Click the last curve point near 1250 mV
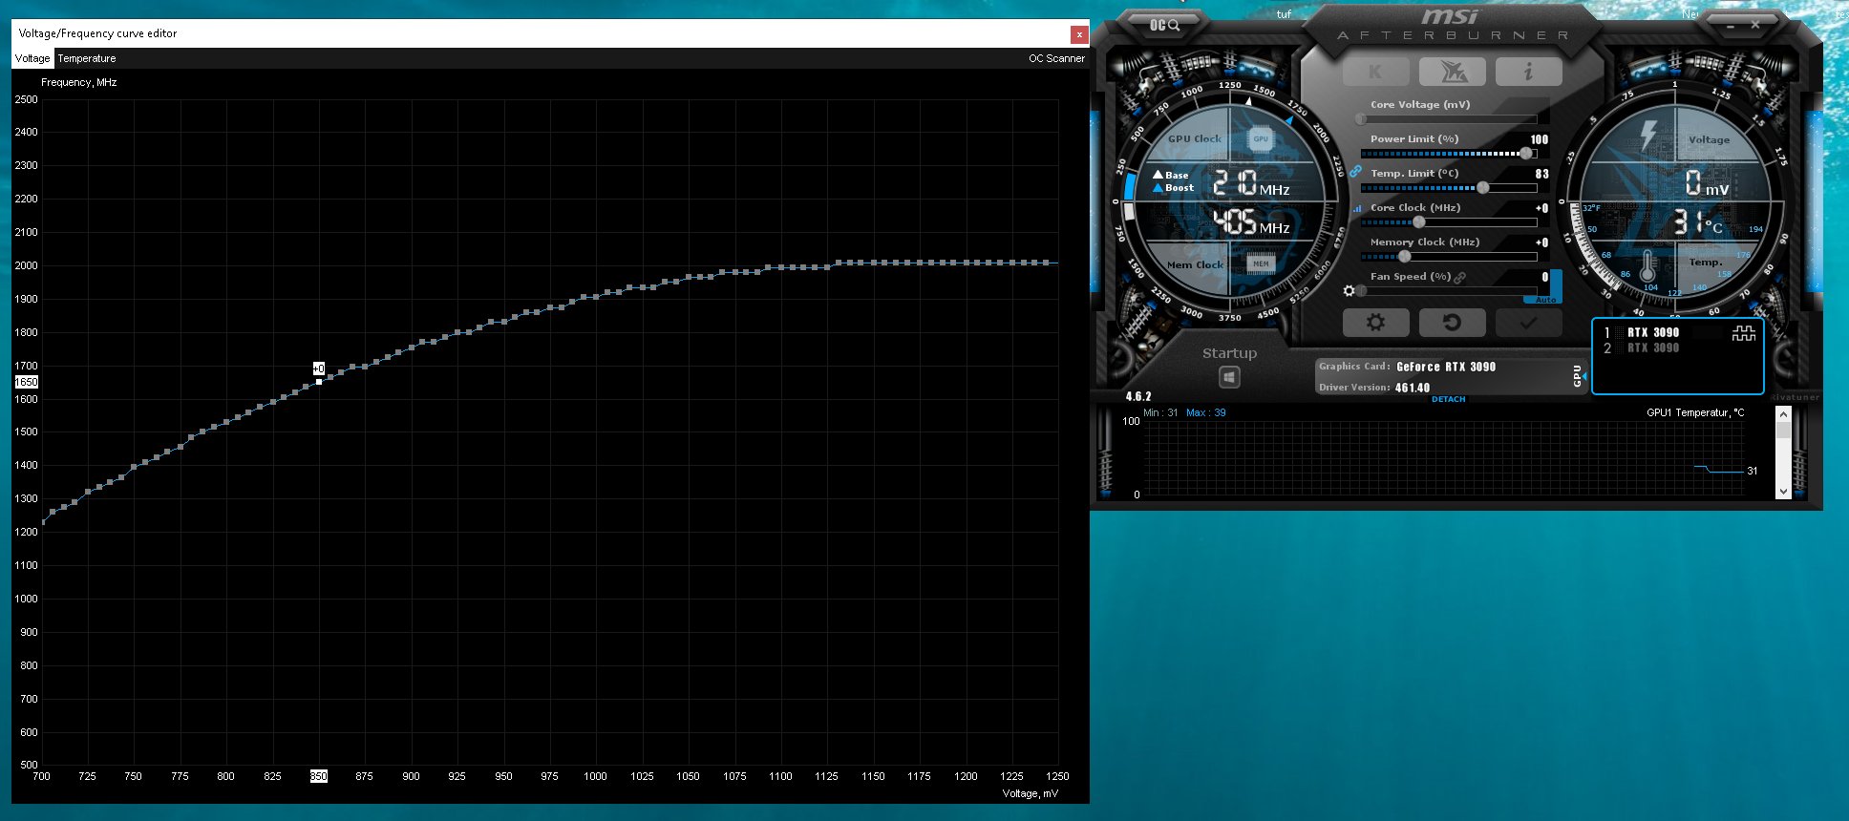1849x821 pixels. click(x=1048, y=263)
